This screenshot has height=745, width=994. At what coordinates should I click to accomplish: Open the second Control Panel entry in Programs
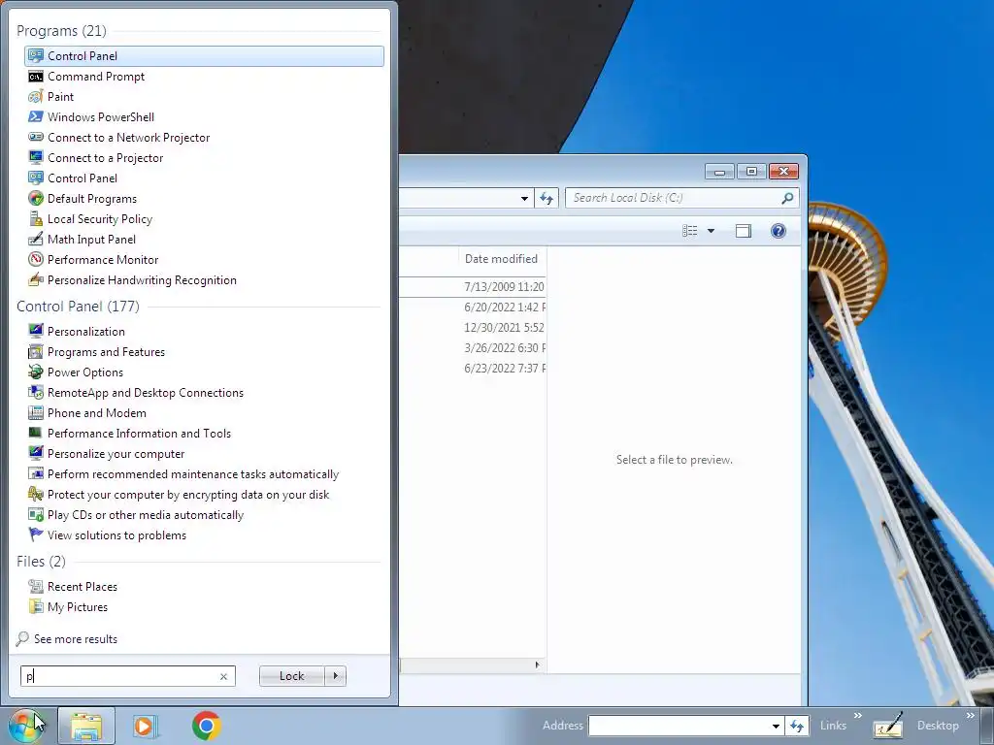click(x=82, y=178)
